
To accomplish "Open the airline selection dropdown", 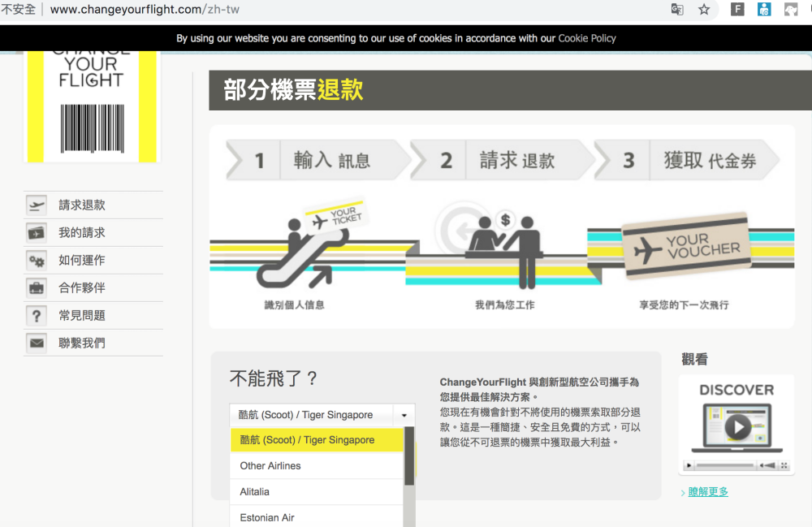I will 322,415.
